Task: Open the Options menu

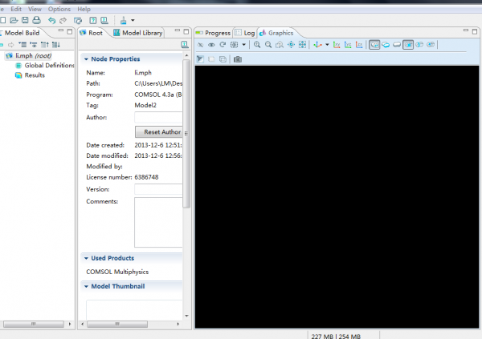Action: tap(59, 9)
